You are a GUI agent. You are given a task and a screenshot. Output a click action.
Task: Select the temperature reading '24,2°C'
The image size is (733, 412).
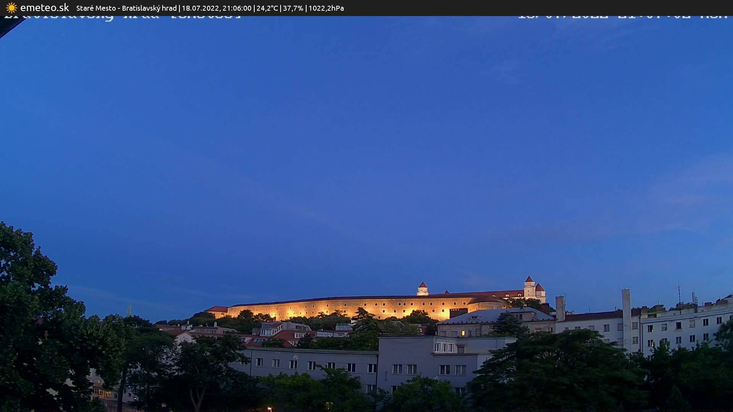pos(267,8)
